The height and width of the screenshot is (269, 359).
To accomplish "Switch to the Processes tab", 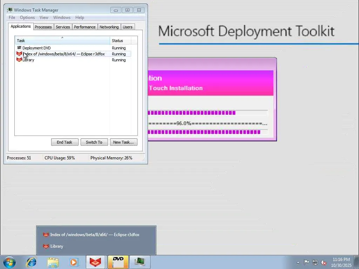I will pos(43,27).
